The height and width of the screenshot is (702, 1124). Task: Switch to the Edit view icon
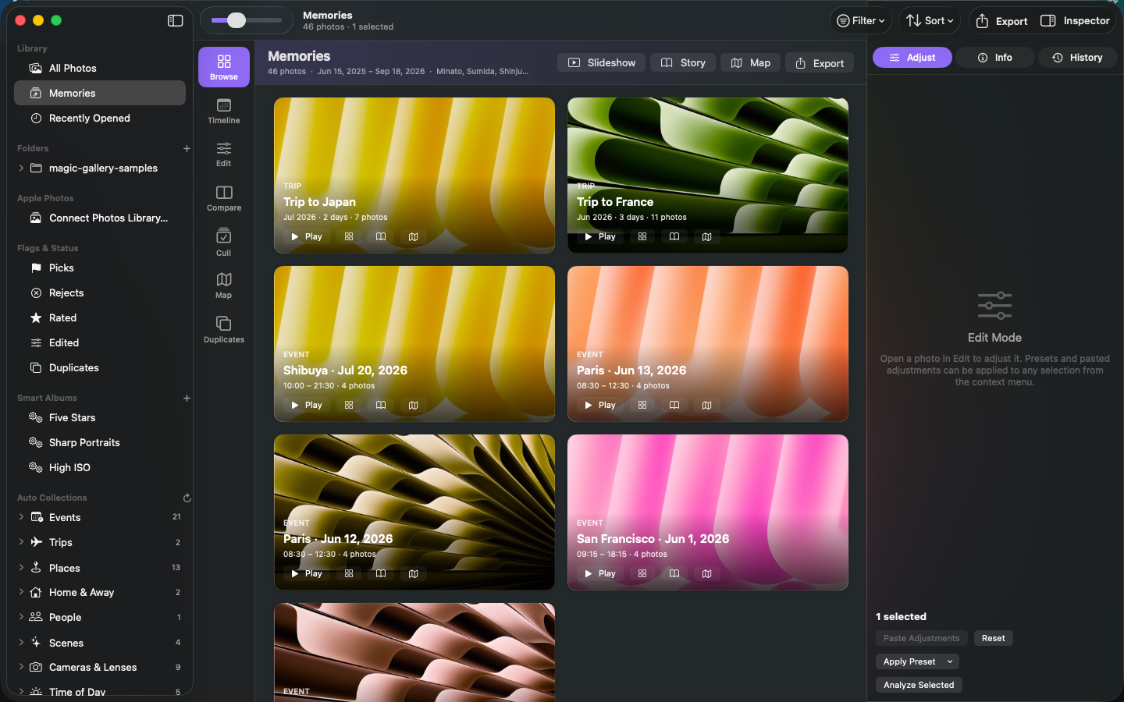(224, 154)
